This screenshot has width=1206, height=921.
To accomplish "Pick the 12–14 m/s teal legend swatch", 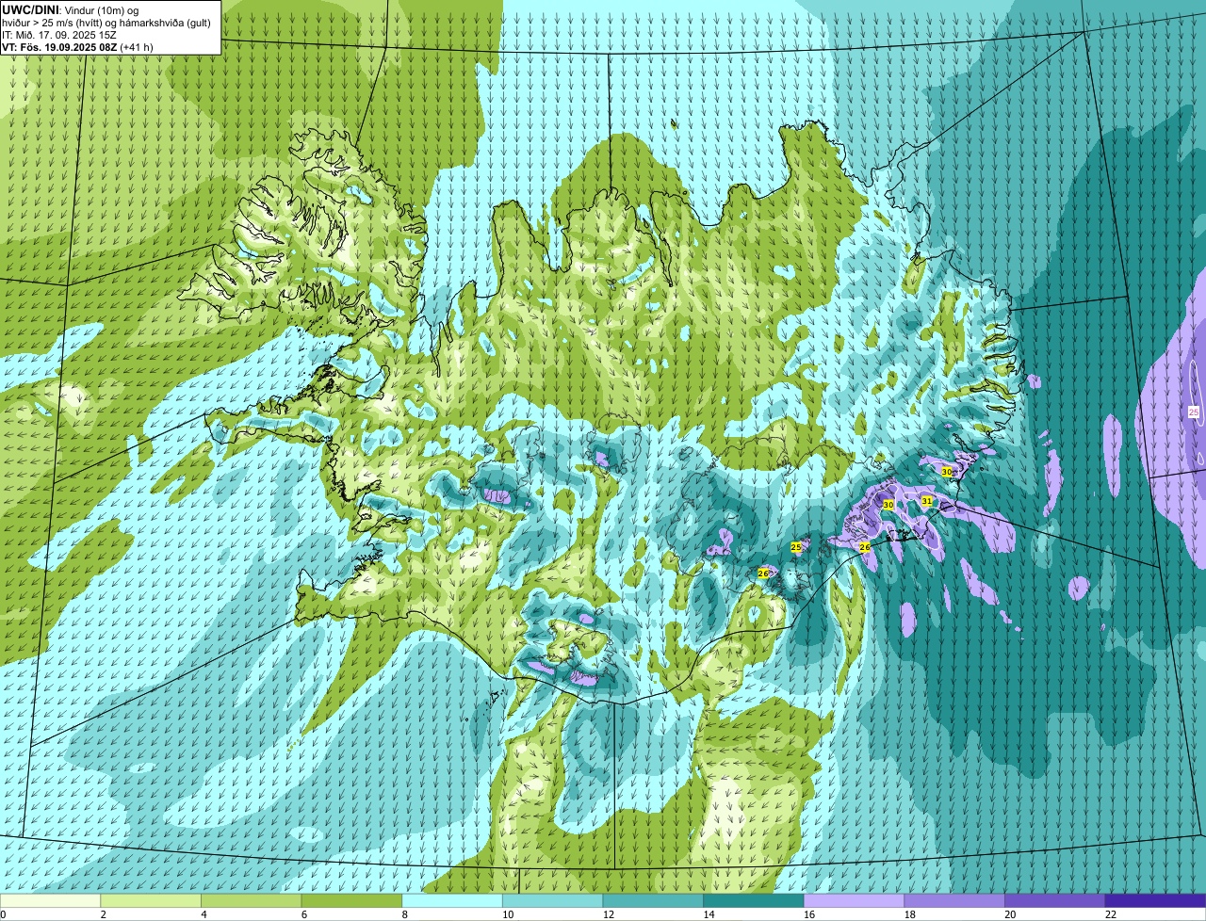I will (653, 900).
